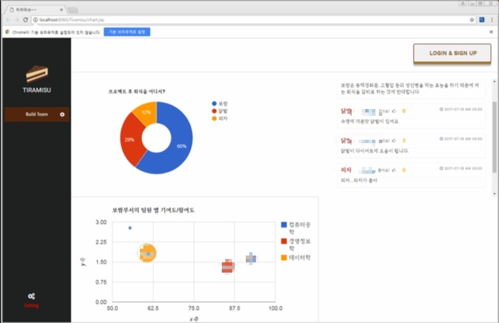
Task: Like the 닭발 comment with 6 likes
Action: click(394, 111)
